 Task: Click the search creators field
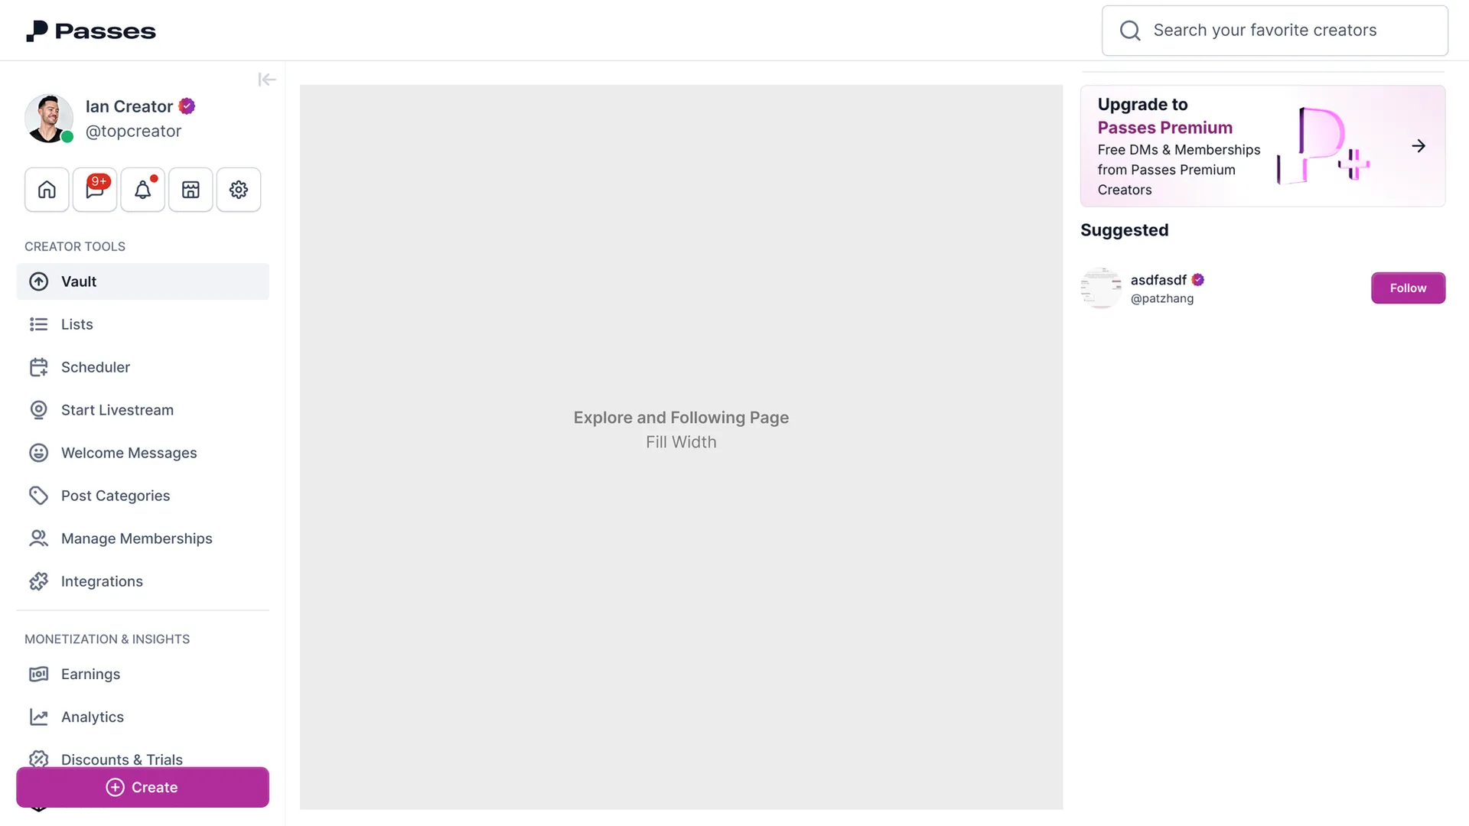pyautogui.click(x=1274, y=31)
